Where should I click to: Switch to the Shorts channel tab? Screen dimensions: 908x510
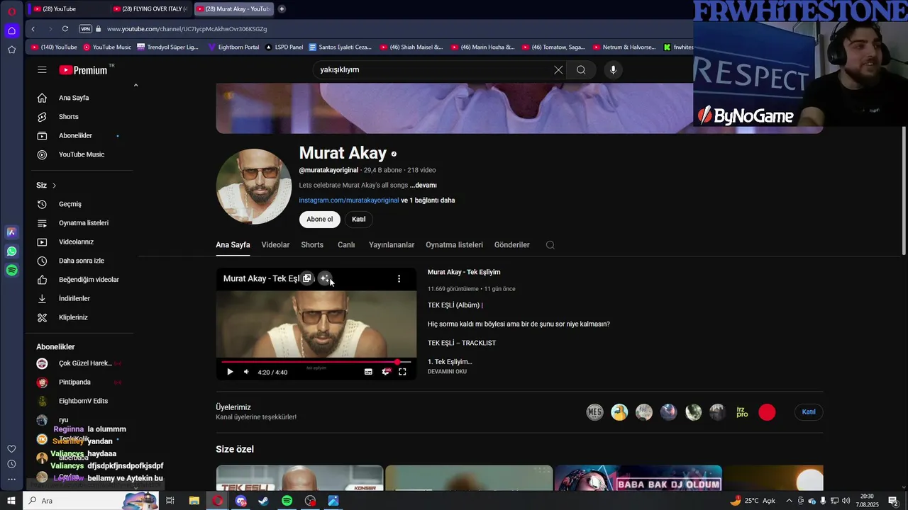(x=312, y=245)
